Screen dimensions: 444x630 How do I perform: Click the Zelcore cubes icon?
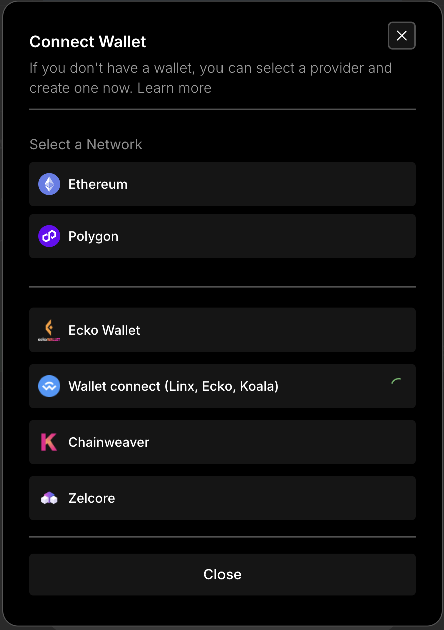click(49, 498)
